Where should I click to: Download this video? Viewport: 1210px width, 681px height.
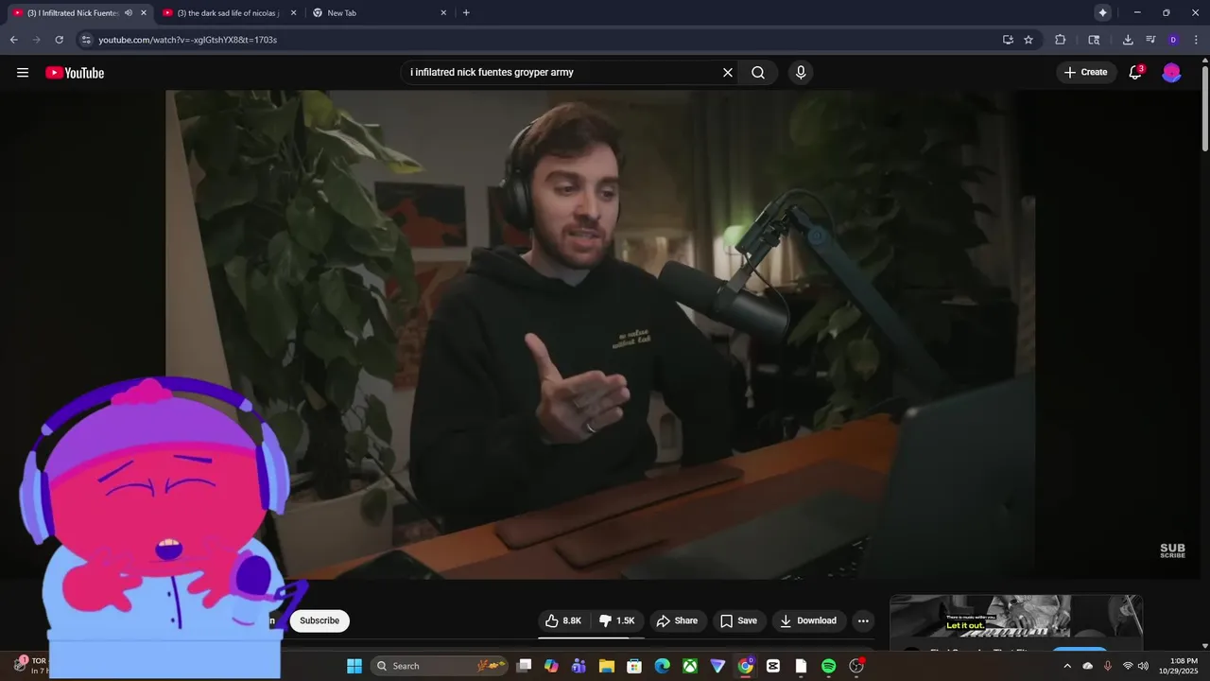[808, 620]
